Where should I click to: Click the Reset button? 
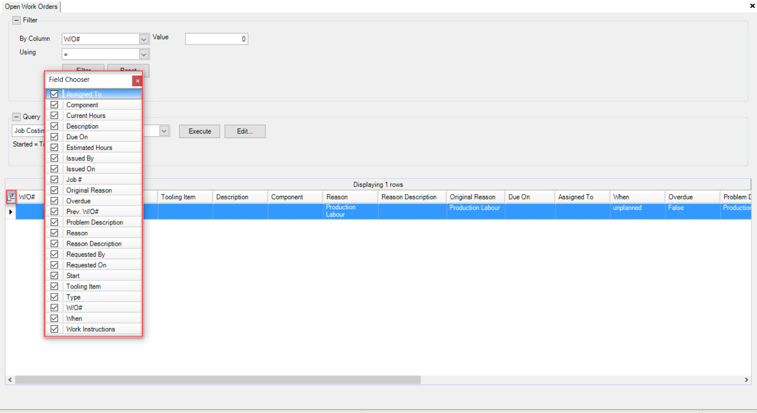(129, 71)
